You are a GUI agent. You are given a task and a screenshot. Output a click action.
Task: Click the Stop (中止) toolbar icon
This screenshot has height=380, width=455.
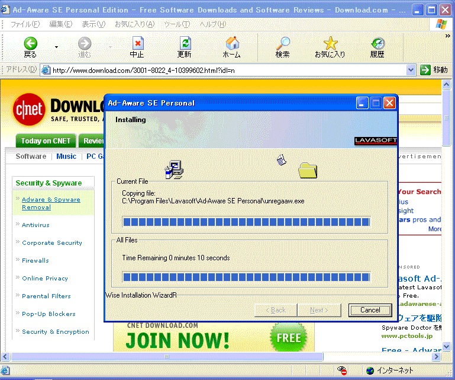click(x=137, y=43)
